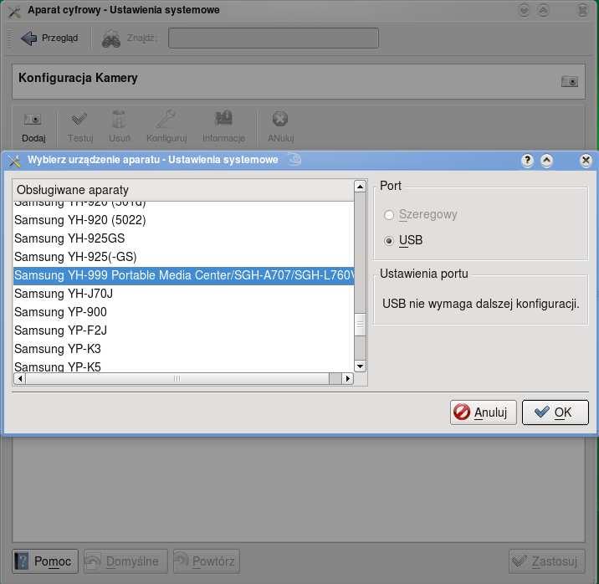Click the horizontal scrollbar thumb of camera list
The image size is (599, 584).
[177, 379]
